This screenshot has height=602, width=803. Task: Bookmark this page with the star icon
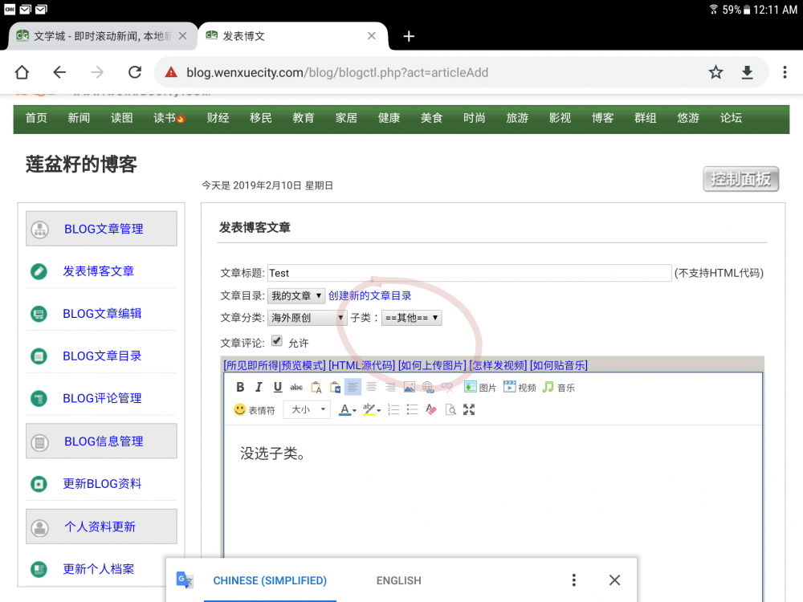(x=715, y=72)
